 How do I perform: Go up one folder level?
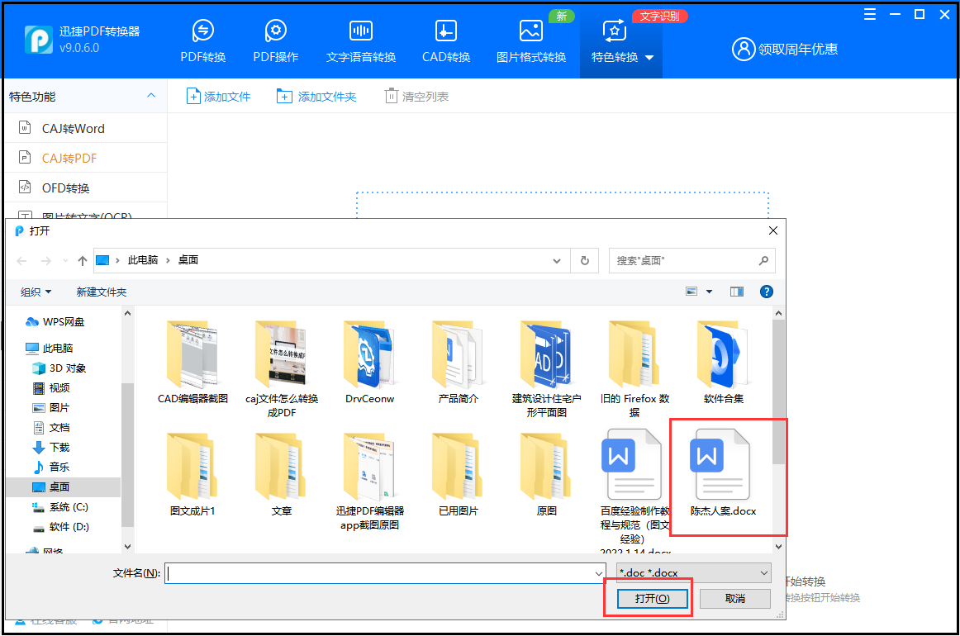[83, 261]
